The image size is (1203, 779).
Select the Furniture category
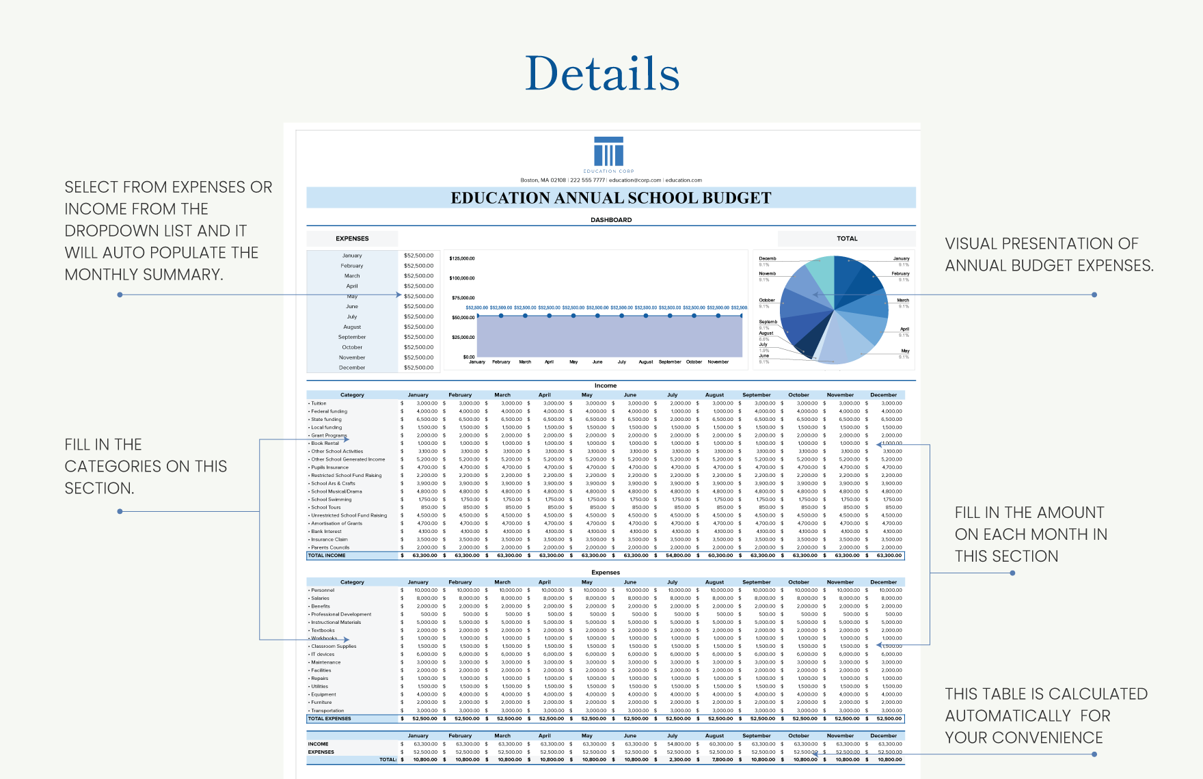(x=320, y=702)
